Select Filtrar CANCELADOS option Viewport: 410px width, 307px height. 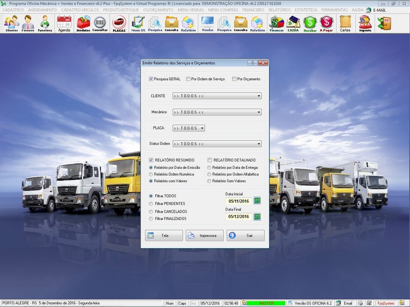(151, 211)
